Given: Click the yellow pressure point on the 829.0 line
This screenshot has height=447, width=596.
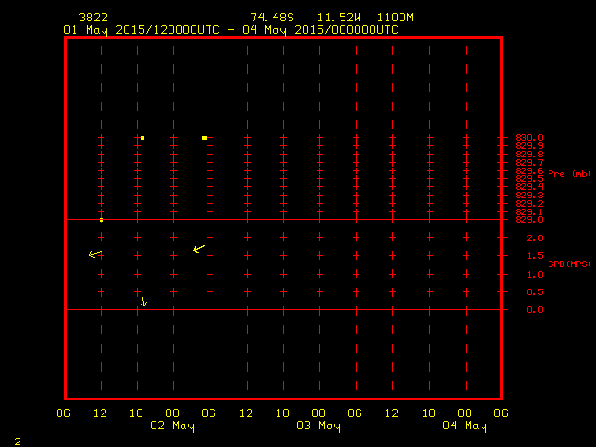Looking at the screenshot, I should [x=102, y=220].
